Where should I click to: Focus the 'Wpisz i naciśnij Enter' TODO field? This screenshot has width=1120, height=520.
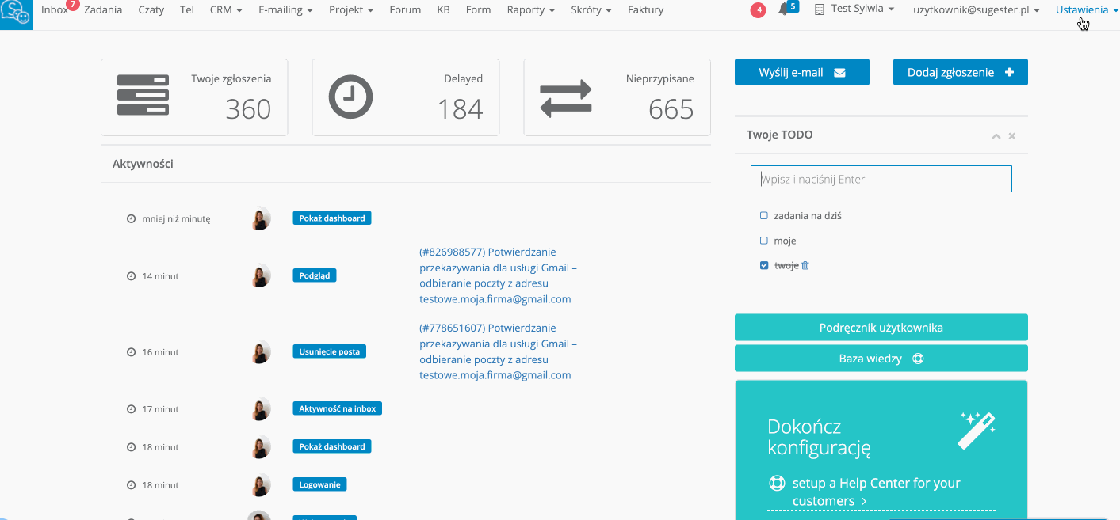[x=881, y=179]
